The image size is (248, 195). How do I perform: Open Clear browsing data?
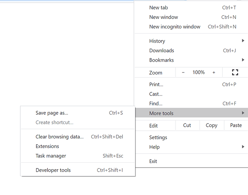coord(60,136)
